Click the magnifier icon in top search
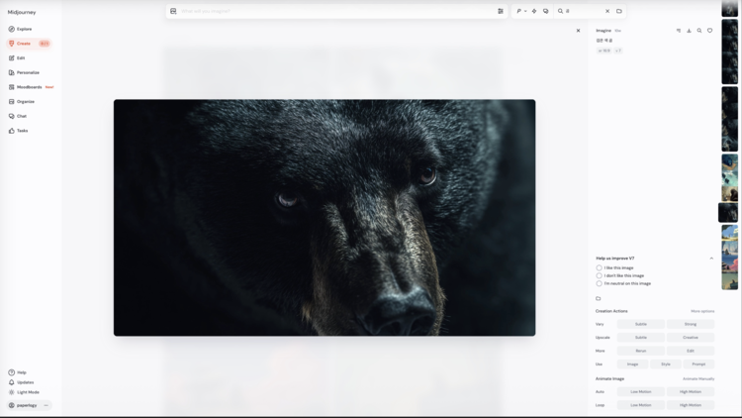This screenshot has height=418, width=742. [x=560, y=11]
